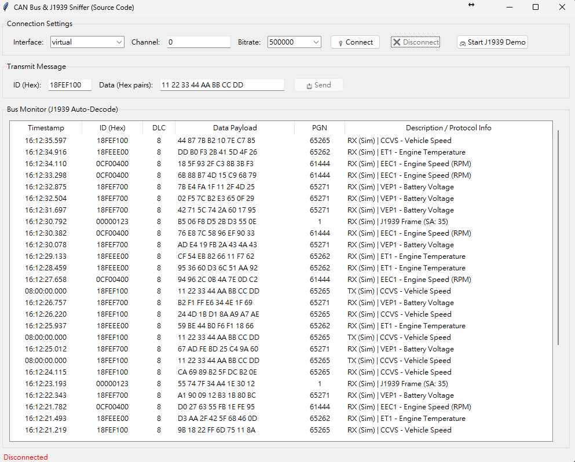The height and width of the screenshot is (462, 575).
Task: Select the 00000123 row at 16:12:23.193
Action: point(281,384)
